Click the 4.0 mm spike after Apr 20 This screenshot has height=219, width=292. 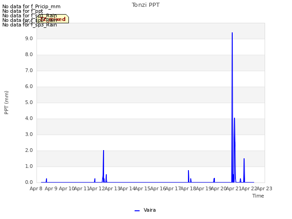[235, 118]
